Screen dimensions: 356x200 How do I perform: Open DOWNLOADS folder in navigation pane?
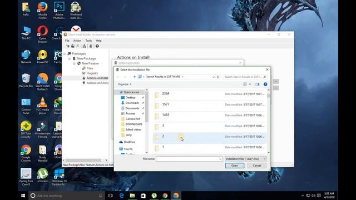[132, 124]
